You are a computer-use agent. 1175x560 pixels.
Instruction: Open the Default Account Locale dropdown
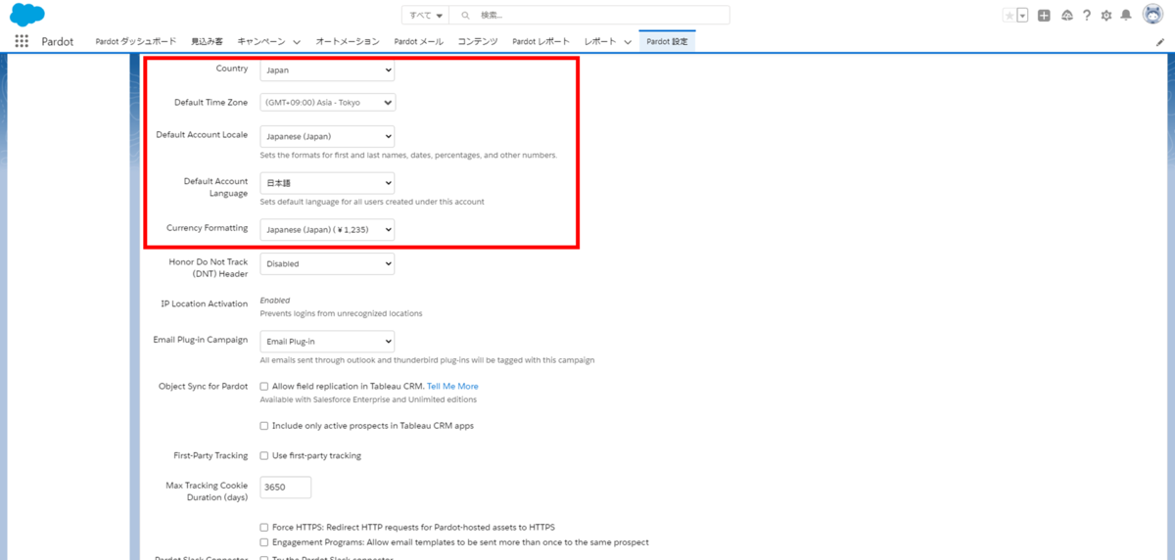[327, 137]
